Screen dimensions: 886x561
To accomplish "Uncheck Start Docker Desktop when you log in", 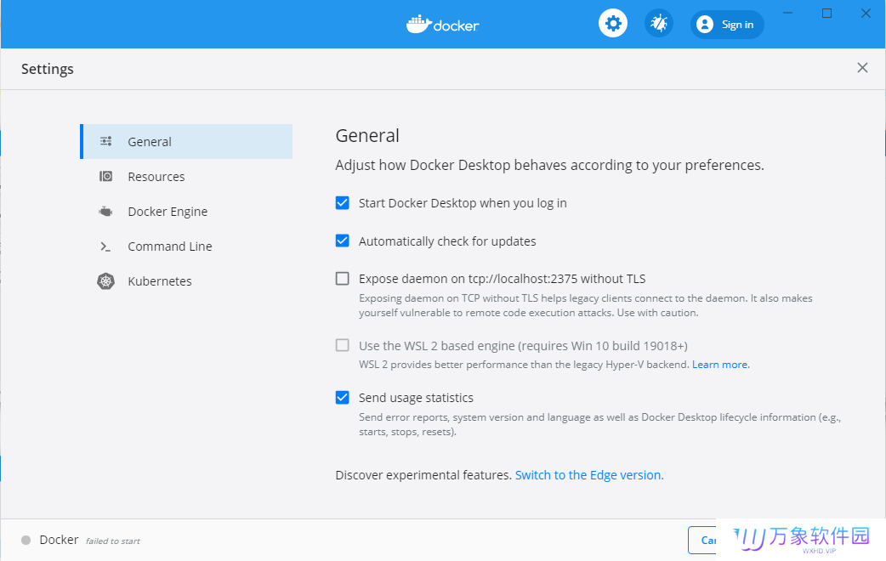I will [343, 203].
